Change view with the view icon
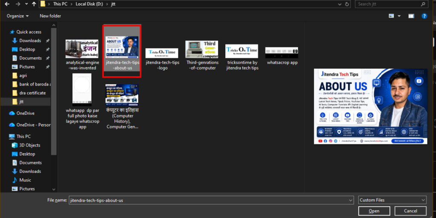The image size is (436, 218). (x=391, y=16)
